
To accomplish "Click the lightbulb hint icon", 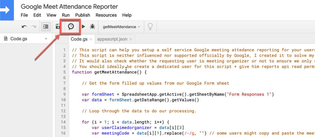I will (150, 27).
